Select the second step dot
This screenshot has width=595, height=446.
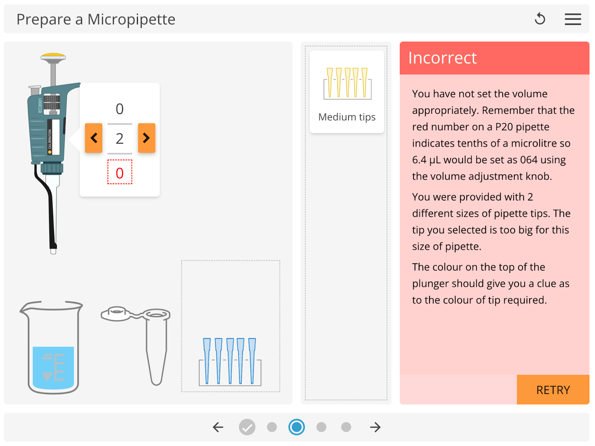(272, 427)
